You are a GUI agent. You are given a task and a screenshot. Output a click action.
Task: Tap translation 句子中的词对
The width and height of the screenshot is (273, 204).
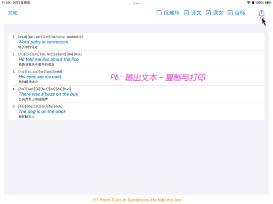point(28,47)
